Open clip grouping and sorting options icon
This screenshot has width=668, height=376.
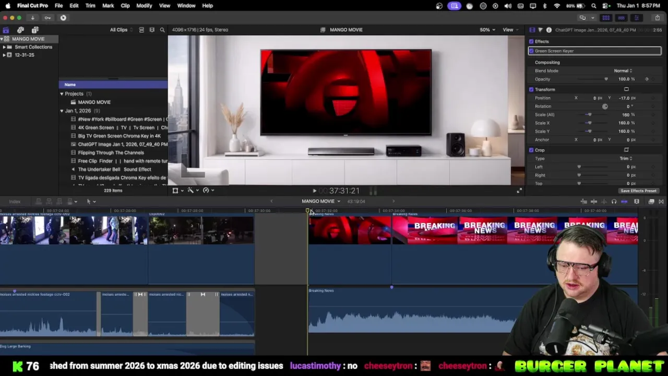click(152, 30)
